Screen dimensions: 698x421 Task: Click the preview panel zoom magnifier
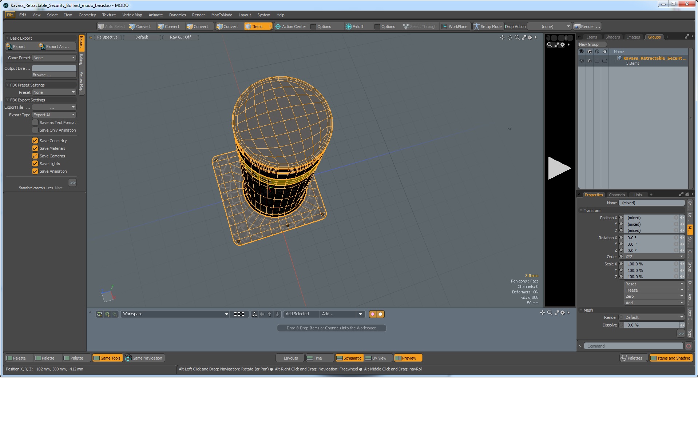550,45
